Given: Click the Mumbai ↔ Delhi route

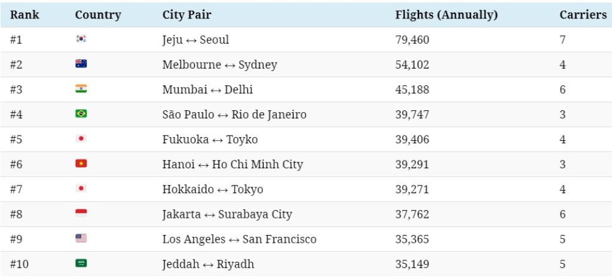Looking at the screenshot, I should point(207,90).
